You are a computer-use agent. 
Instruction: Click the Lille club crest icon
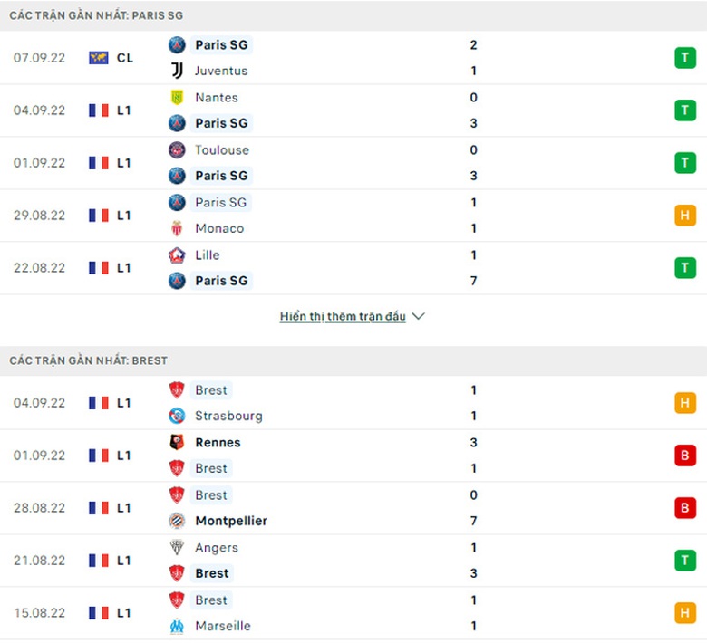(x=177, y=254)
